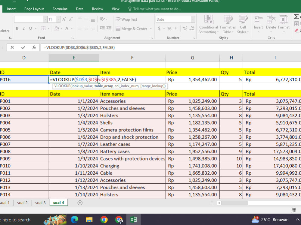
Task: Click the Fill Color bucket icon
Action: point(57,28)
